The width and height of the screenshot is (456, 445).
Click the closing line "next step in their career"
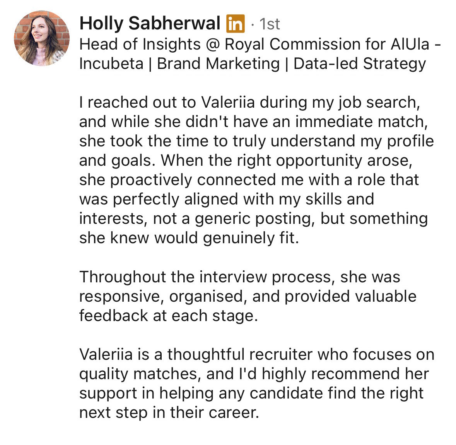(x=169, y=412)
